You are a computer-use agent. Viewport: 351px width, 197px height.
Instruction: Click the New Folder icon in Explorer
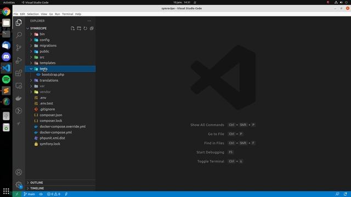pos(79,28)
